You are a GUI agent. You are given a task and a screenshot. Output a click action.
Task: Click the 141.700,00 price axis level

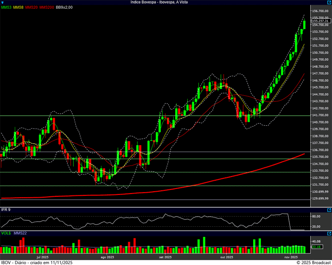pos(320,115)
